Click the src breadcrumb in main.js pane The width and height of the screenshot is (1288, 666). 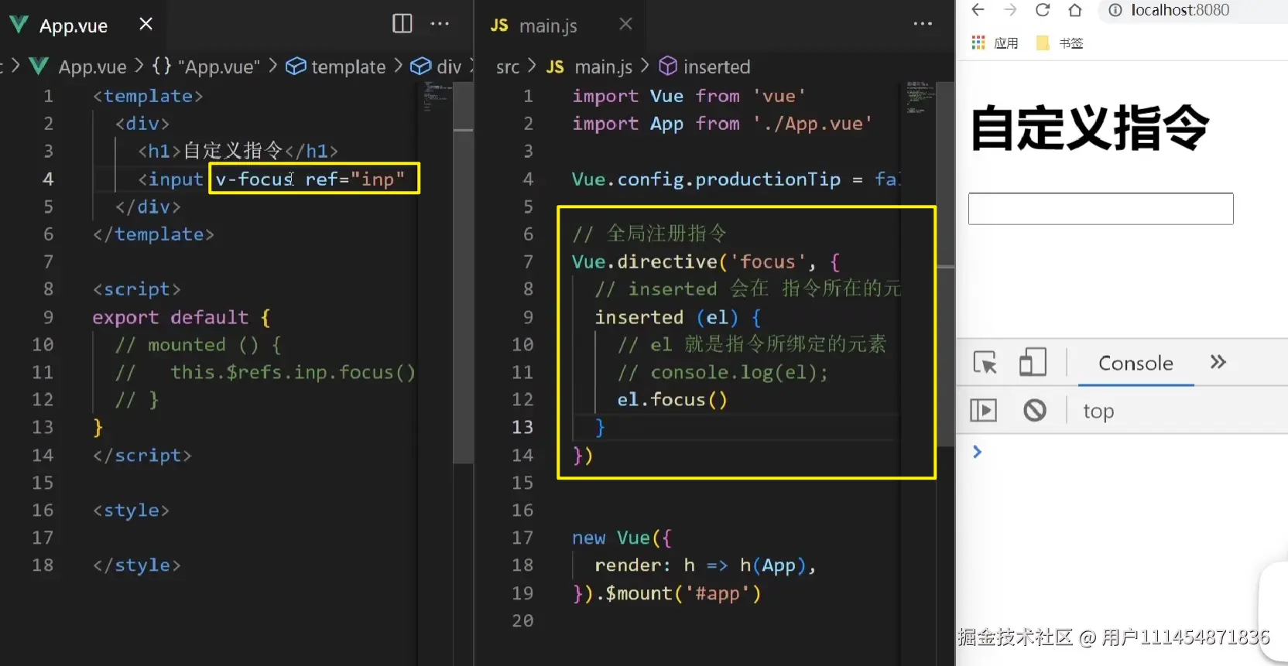(x=508, y=67)
